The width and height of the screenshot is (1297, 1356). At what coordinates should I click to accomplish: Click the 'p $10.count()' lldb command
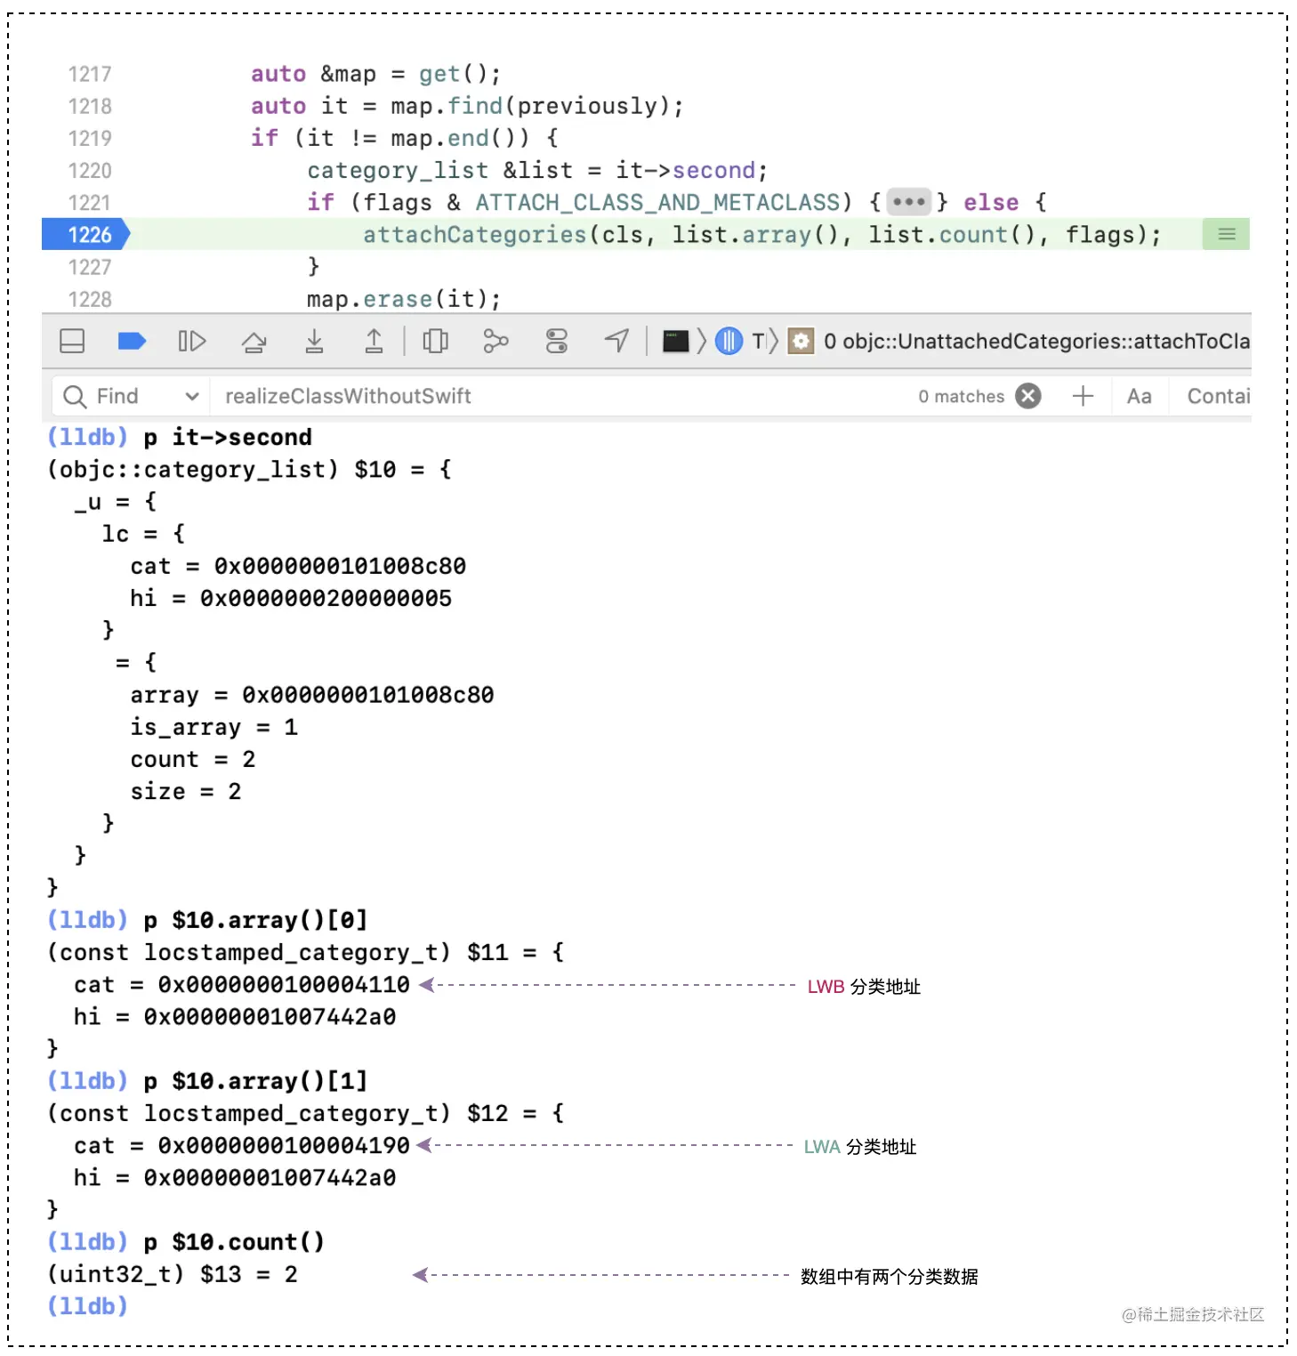(x=234, y=1242)
